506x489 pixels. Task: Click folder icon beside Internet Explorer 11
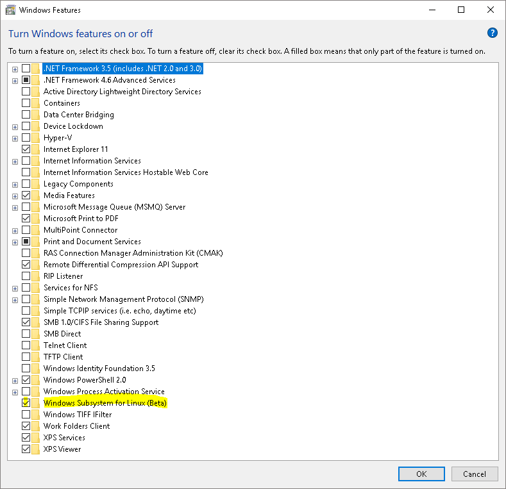point(36,149)
